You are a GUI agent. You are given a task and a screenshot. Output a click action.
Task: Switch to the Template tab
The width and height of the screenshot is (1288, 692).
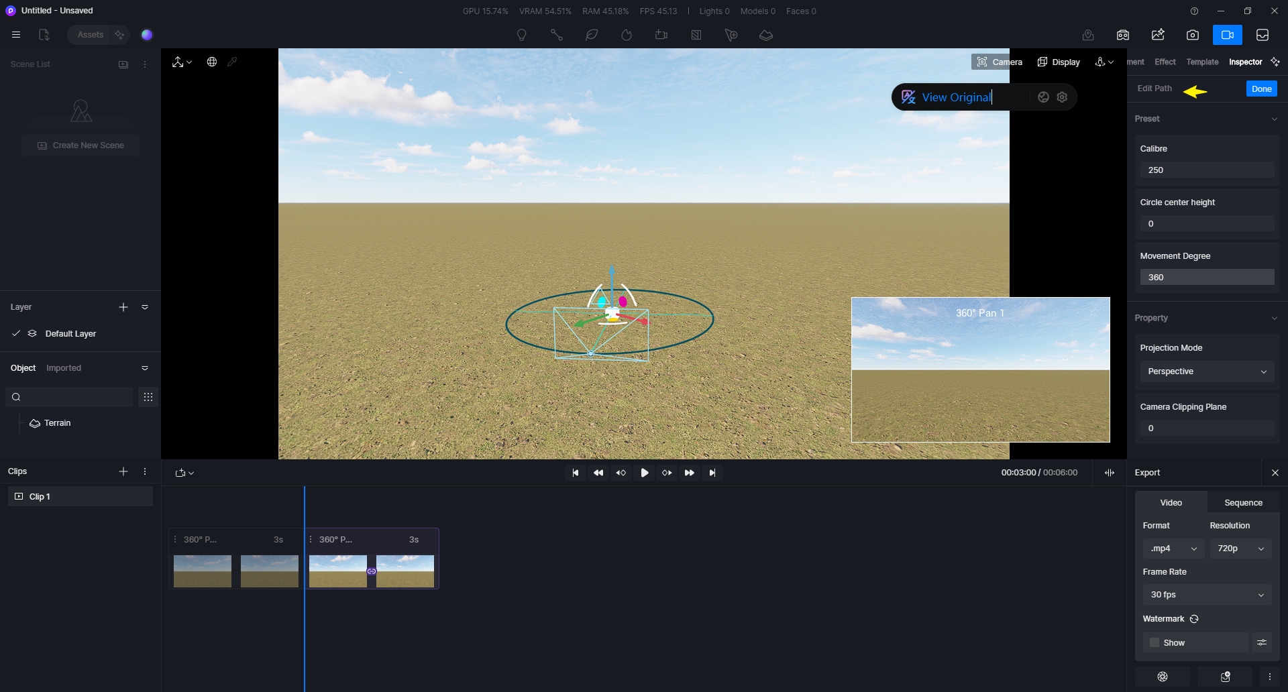click(1202, 62)
